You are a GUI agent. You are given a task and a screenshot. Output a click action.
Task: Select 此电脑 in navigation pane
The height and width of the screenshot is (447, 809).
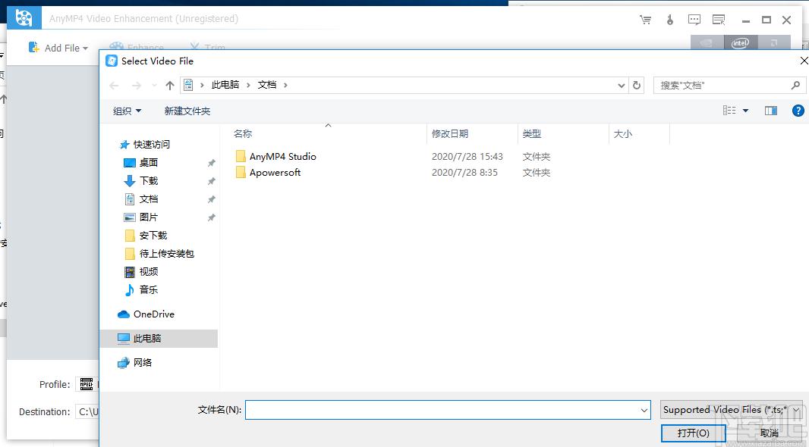click(147, 339)
